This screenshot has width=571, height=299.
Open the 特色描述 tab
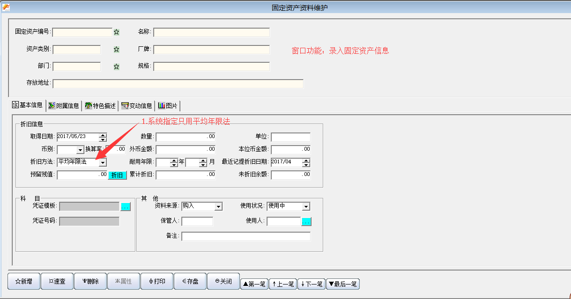[100, 106]
